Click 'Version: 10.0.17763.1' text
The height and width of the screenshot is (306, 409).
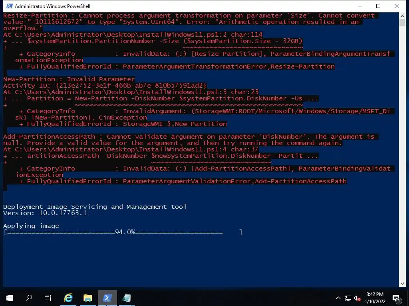coord(45,213)
